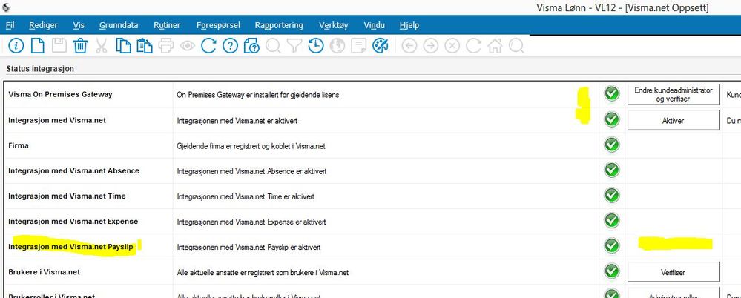Screen dimensions: 741x298
Task: Click text 'Integrasjonen med Visma.net Payslip er aktivert'
Action: pyautogui.click(x=248, y=247)
